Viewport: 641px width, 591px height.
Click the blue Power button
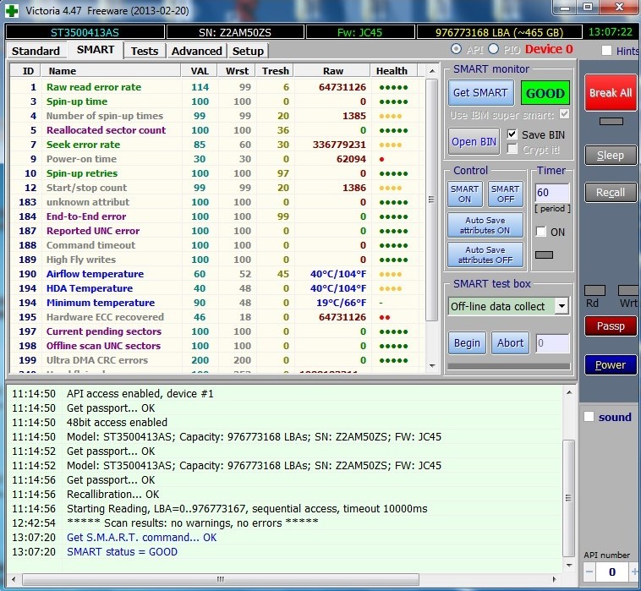coord(611,365)
